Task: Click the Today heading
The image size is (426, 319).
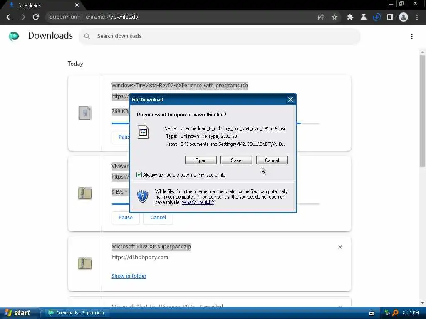Action: coord(75,64)
